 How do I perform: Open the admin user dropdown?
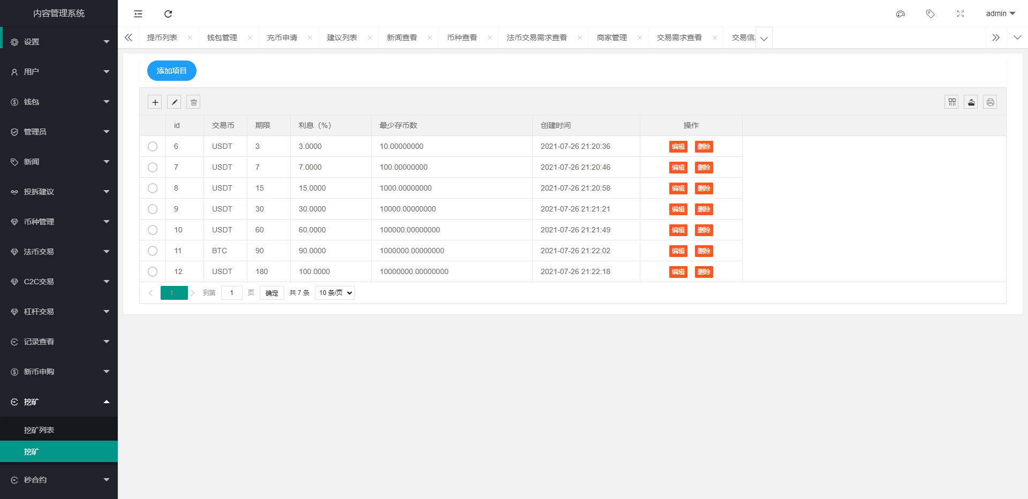click(1000, 14)
